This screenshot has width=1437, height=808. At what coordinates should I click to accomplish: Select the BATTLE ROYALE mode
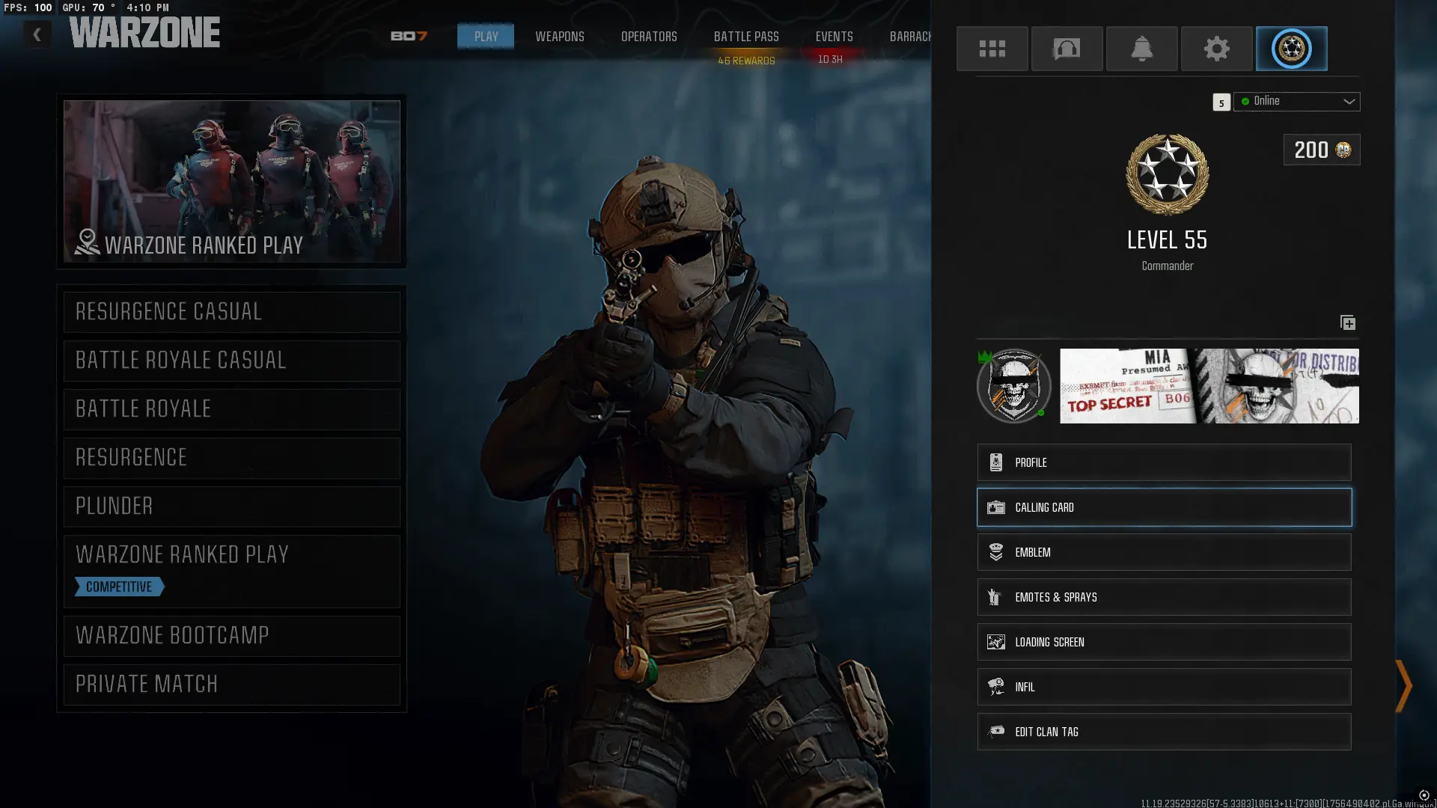coord(232,409)
